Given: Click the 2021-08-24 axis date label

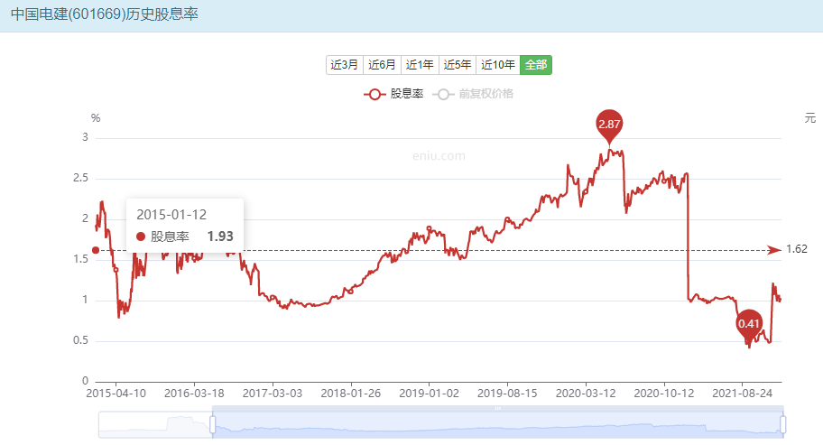Looking at the screenshot, I should [742, 394].
